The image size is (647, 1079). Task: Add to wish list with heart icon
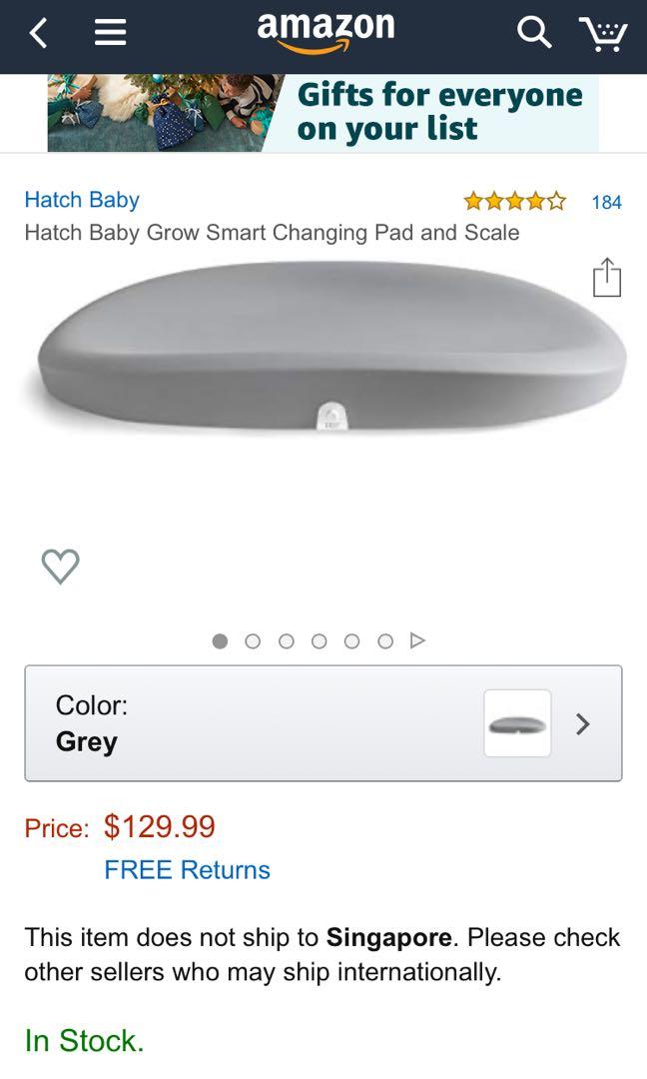[61, 566]
